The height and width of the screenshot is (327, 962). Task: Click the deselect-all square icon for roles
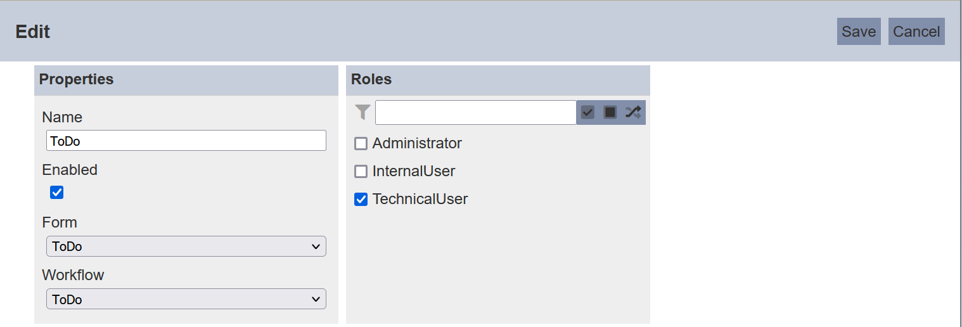pos(610,112)
